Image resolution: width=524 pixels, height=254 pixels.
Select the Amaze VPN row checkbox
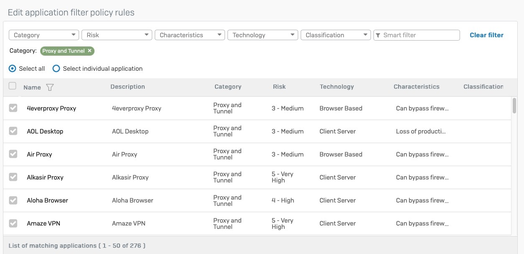click(13, 223)
